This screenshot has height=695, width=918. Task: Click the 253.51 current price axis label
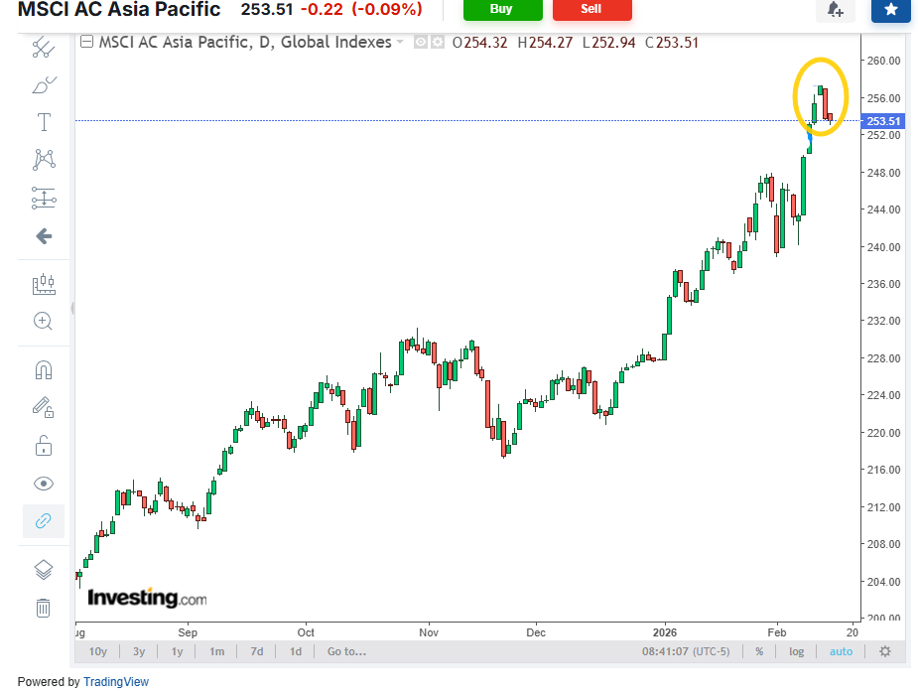coord(883,121)
